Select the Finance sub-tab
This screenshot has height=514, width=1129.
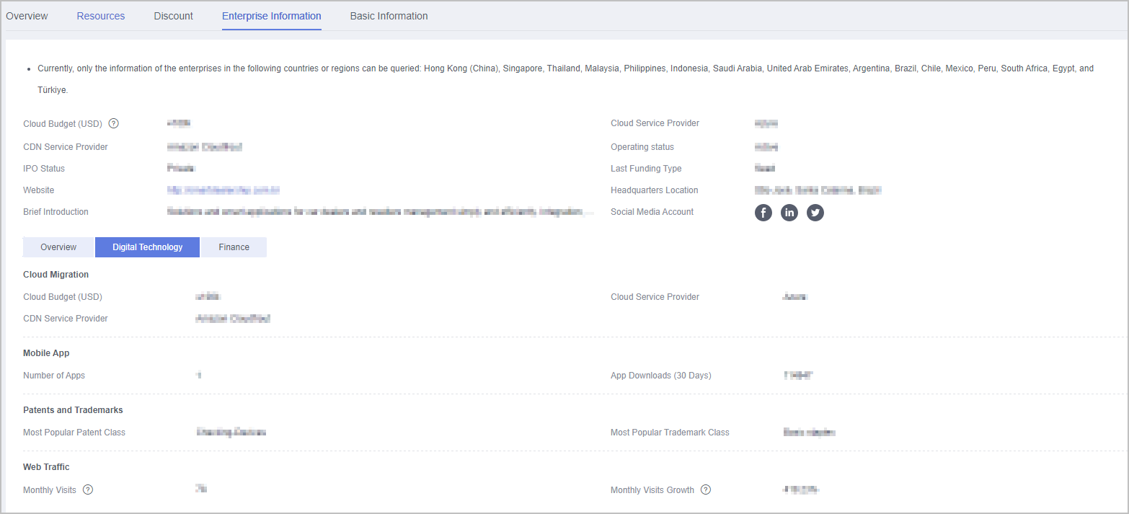coord(234,247)
